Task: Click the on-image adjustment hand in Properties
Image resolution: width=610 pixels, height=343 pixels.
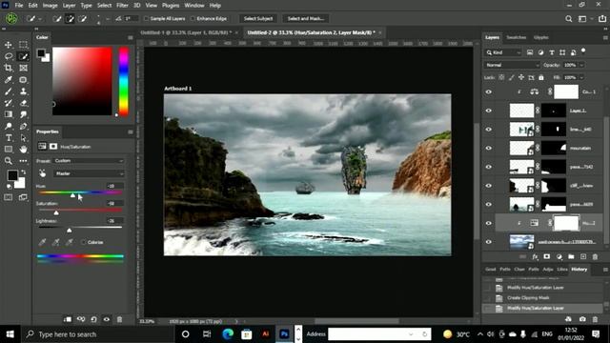Action: click(x=42, y=173)
